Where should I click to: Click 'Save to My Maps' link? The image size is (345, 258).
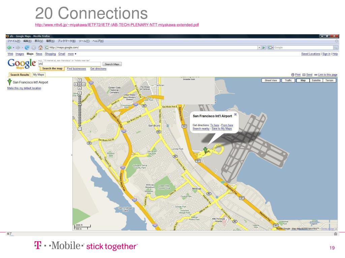222,129
